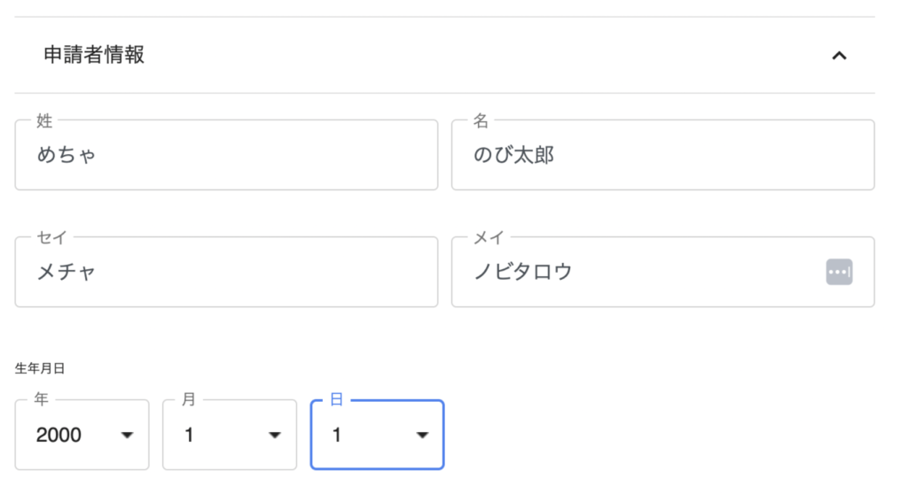908x494 pixels.
Task: Click the 年 floating label
Action: click(41, 400)
